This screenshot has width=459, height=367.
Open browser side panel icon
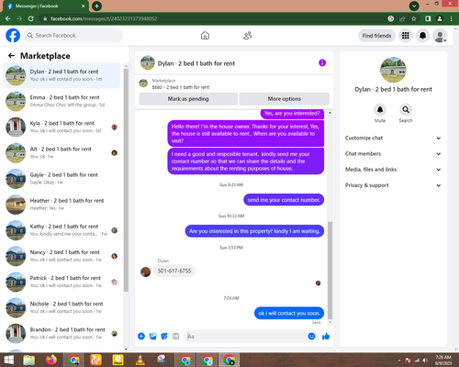coord(428,18)
